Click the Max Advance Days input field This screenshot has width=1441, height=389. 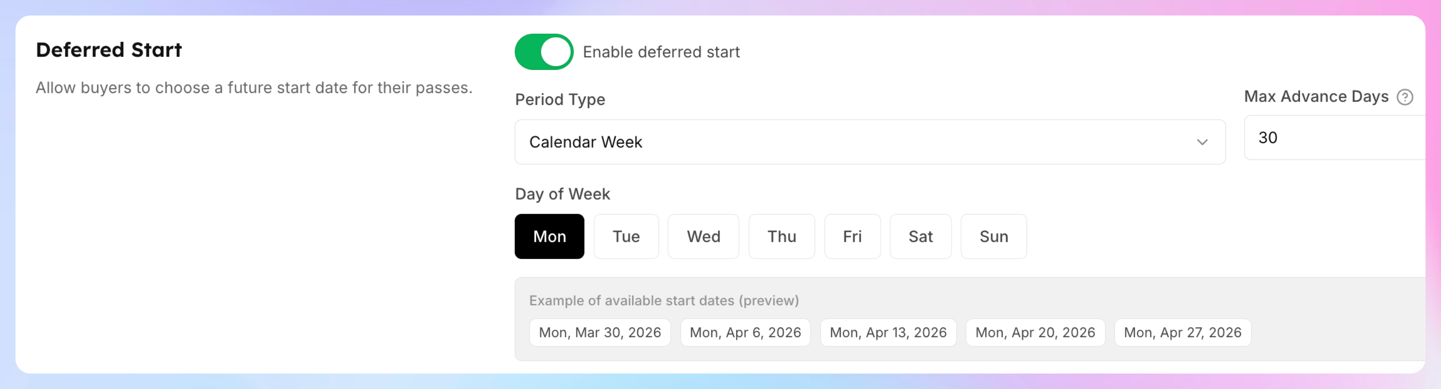(1335, 138)
